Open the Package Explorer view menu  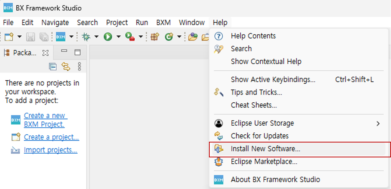click(x=79, y=67)
